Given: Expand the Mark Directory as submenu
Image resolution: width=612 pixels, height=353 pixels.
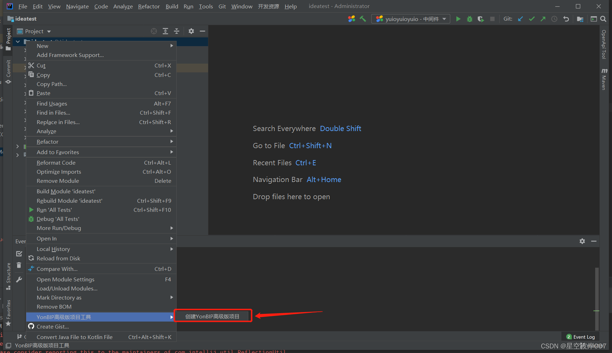Looking at the screenshot, I should pyautogui.click(x=101, y=297).
